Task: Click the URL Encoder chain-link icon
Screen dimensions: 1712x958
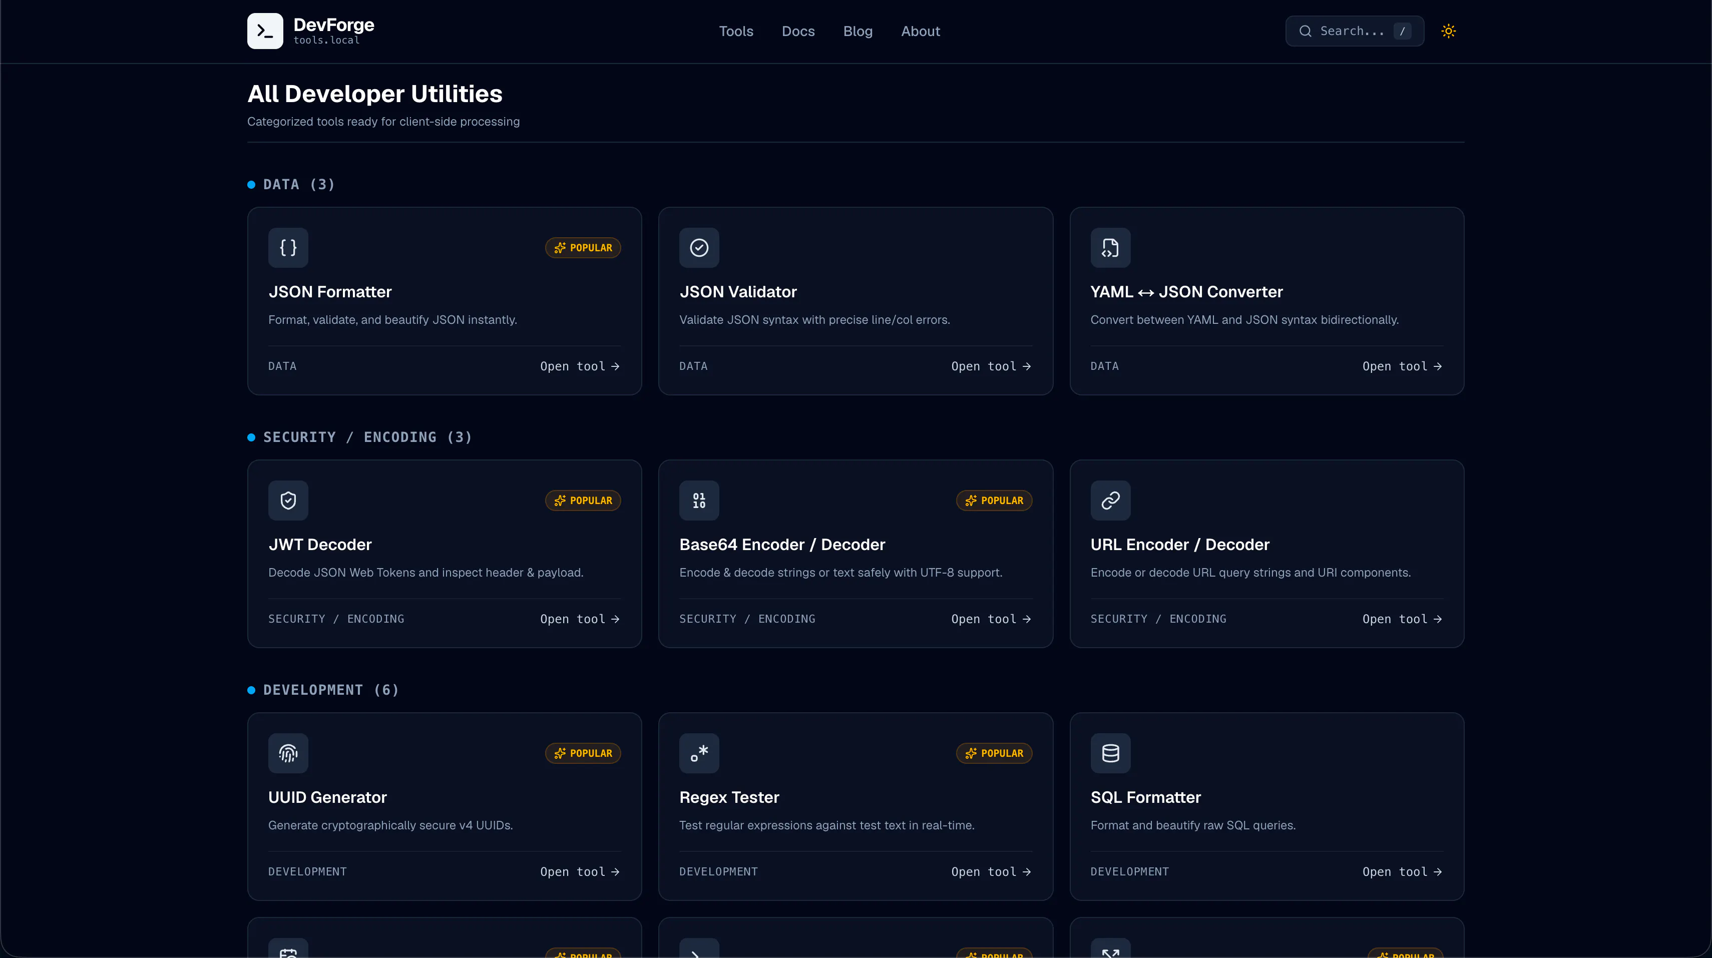Action: (1110, 500)
